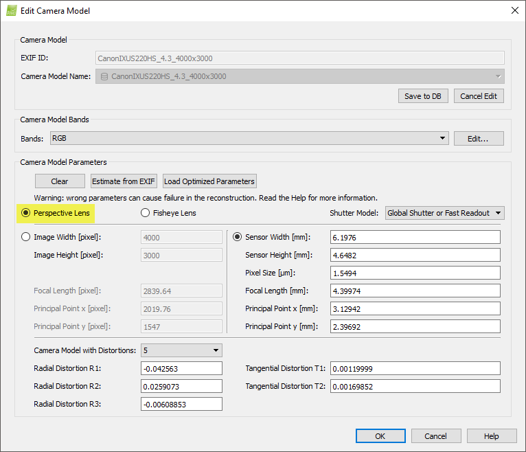Click the Radial Distortion R1 field
This screenshot has height=452, width=526.
tap(181, 369)
